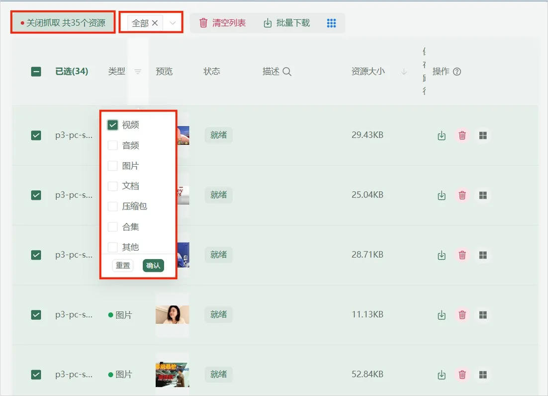Open grid options for the 11.13KB row
548x396 pixels.
point(483,315)
